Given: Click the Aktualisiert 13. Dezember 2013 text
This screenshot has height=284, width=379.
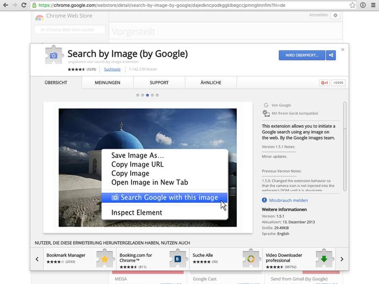Looking at the screenshot, I should coord(288,222).
